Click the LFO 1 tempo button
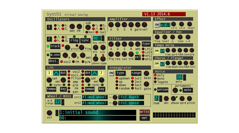 point(51,89)
